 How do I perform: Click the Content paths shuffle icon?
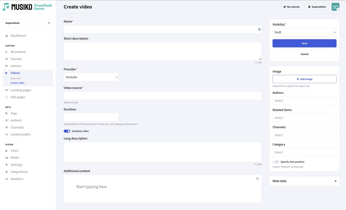(7, 134)
